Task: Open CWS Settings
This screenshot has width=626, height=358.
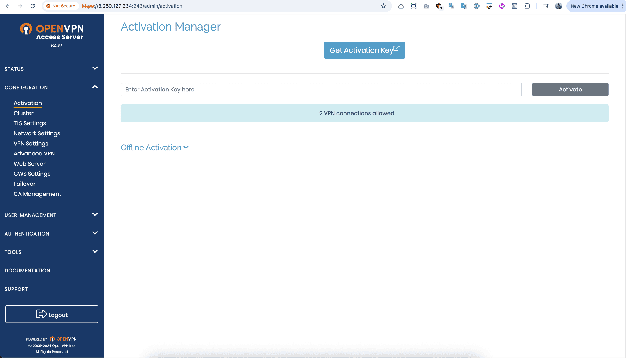Action: (x=32, y=174)
